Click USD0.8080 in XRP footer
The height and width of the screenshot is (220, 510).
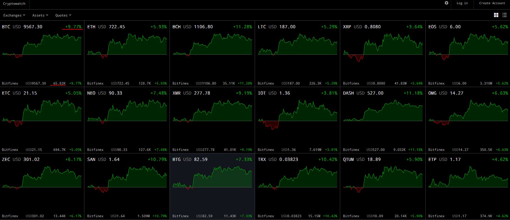(x=376, y=83)
